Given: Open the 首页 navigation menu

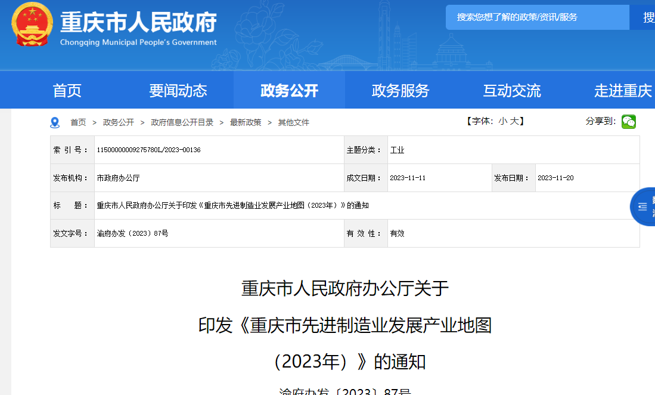Looking at the screenshot, I should 67,90.
